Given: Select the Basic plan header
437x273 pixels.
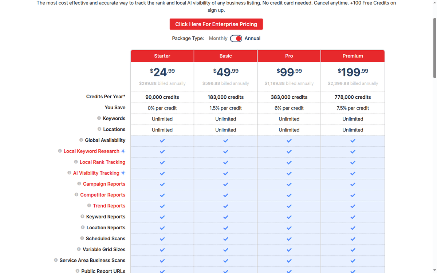Looking at the screenshot, I should [x=226, y=56].
